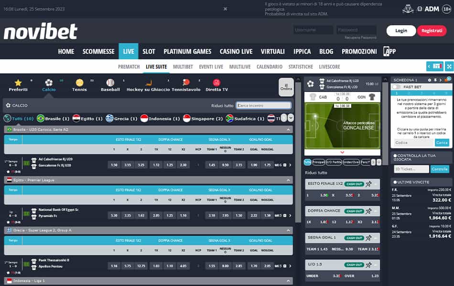454x286 pixels.
Task: Expand the Schedina right arrow chevron
Action: [x=441, y=80]
